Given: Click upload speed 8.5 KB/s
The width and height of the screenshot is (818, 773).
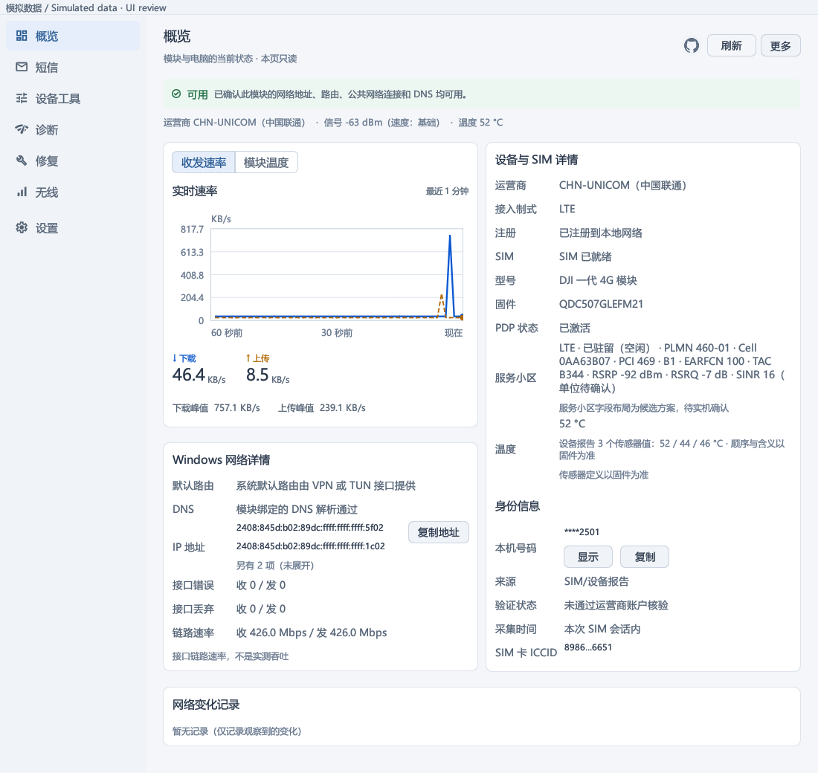Looking at the screenshot, I should [x=268, y=375].
